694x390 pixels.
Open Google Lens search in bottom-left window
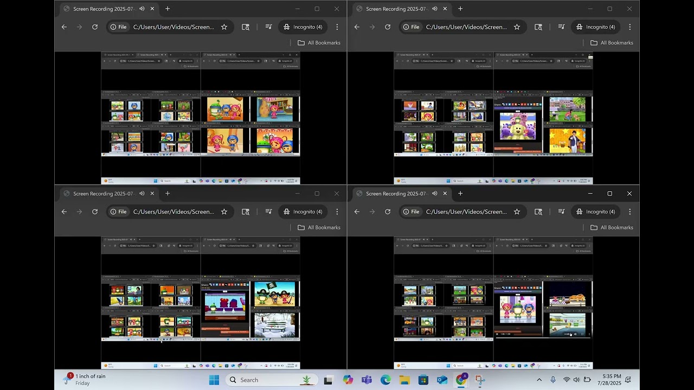click(x=246, y=212)
